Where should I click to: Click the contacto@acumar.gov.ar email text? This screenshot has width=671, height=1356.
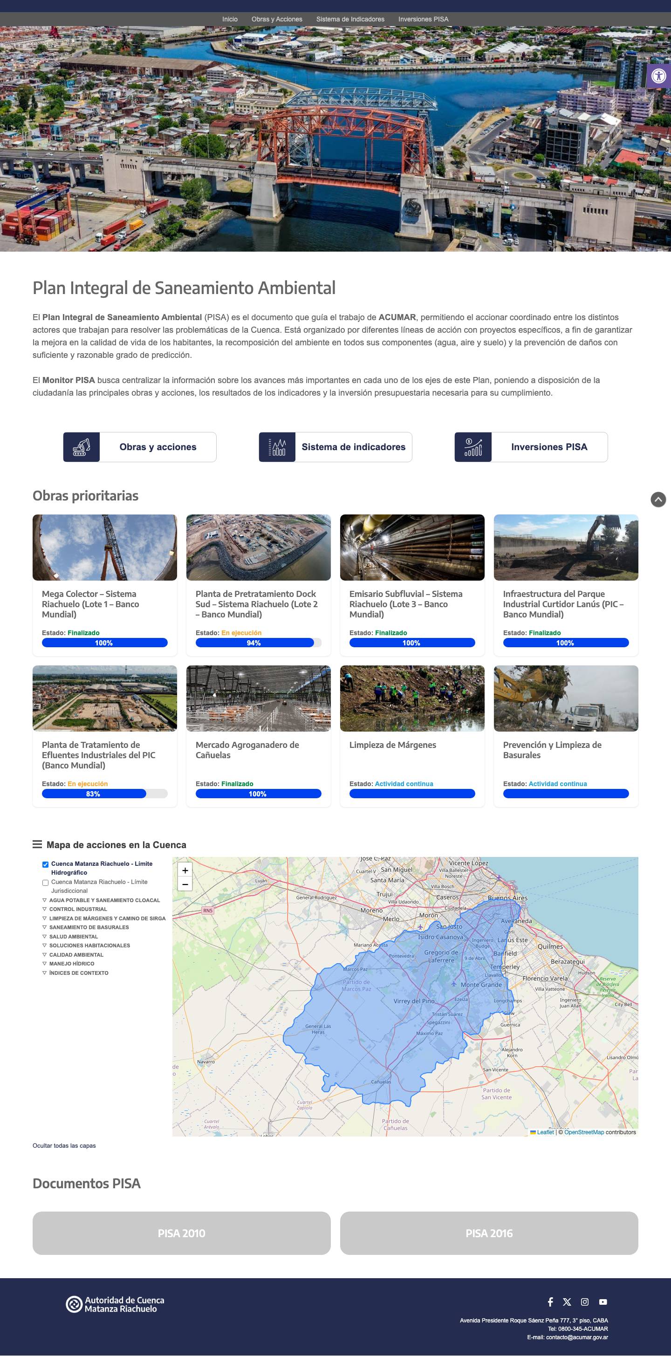click(577, 1337)
